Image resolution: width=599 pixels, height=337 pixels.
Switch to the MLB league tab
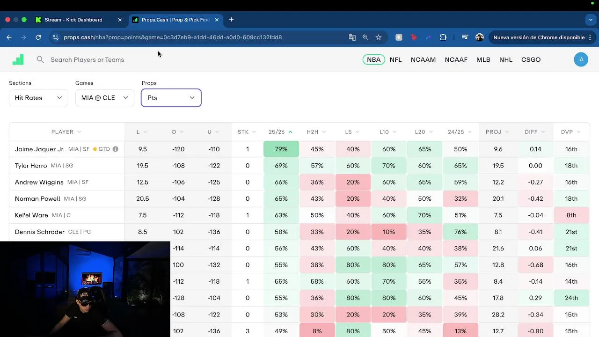click(x=483, y=59)
